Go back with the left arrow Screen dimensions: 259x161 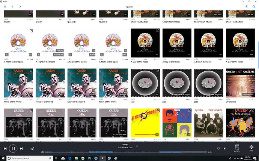12,7
